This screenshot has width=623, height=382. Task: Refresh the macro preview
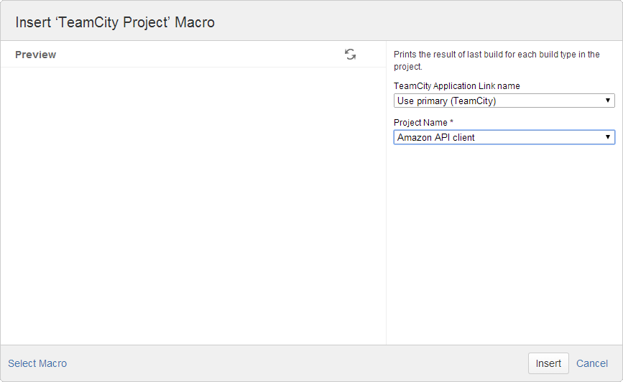pyautogui.click(x=350, y=55)
